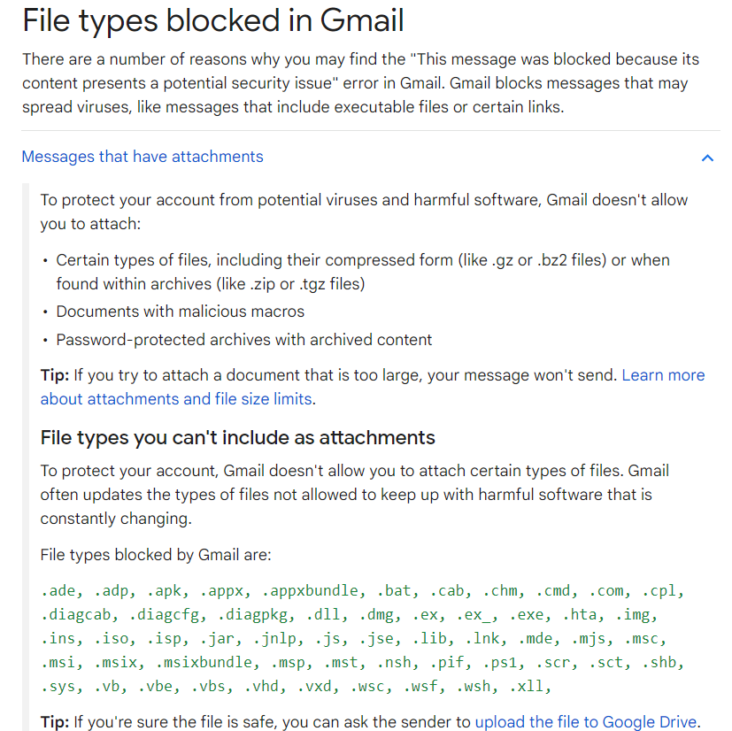
Task: Collapse section using the chevron arrow icon
Action: 707,158
